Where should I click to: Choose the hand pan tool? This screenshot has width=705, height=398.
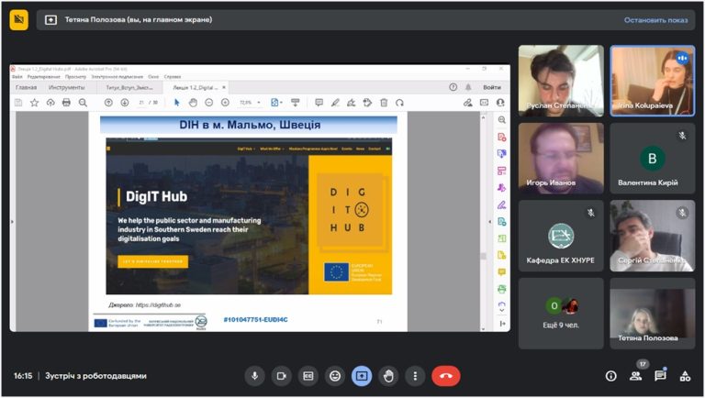point(193,103)
